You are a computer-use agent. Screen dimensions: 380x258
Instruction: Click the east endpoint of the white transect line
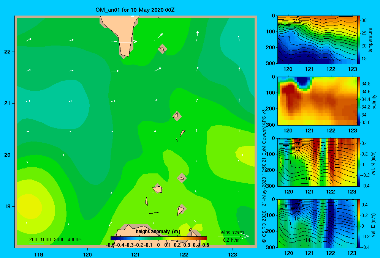tap(242, 155)
